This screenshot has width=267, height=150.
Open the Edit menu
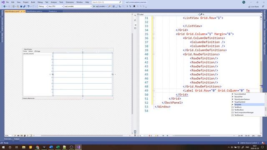(x=13, y=2)
